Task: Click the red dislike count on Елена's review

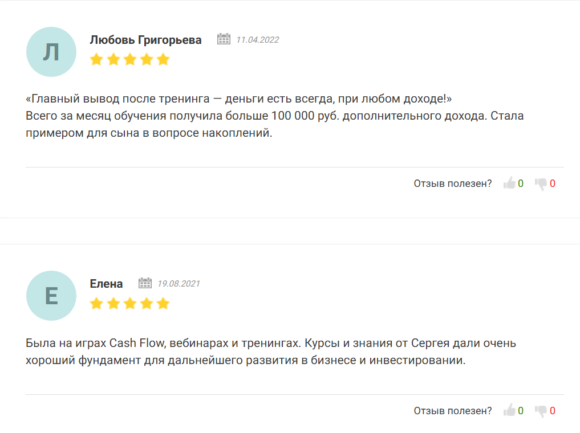Action: click(x=553, y=411)
